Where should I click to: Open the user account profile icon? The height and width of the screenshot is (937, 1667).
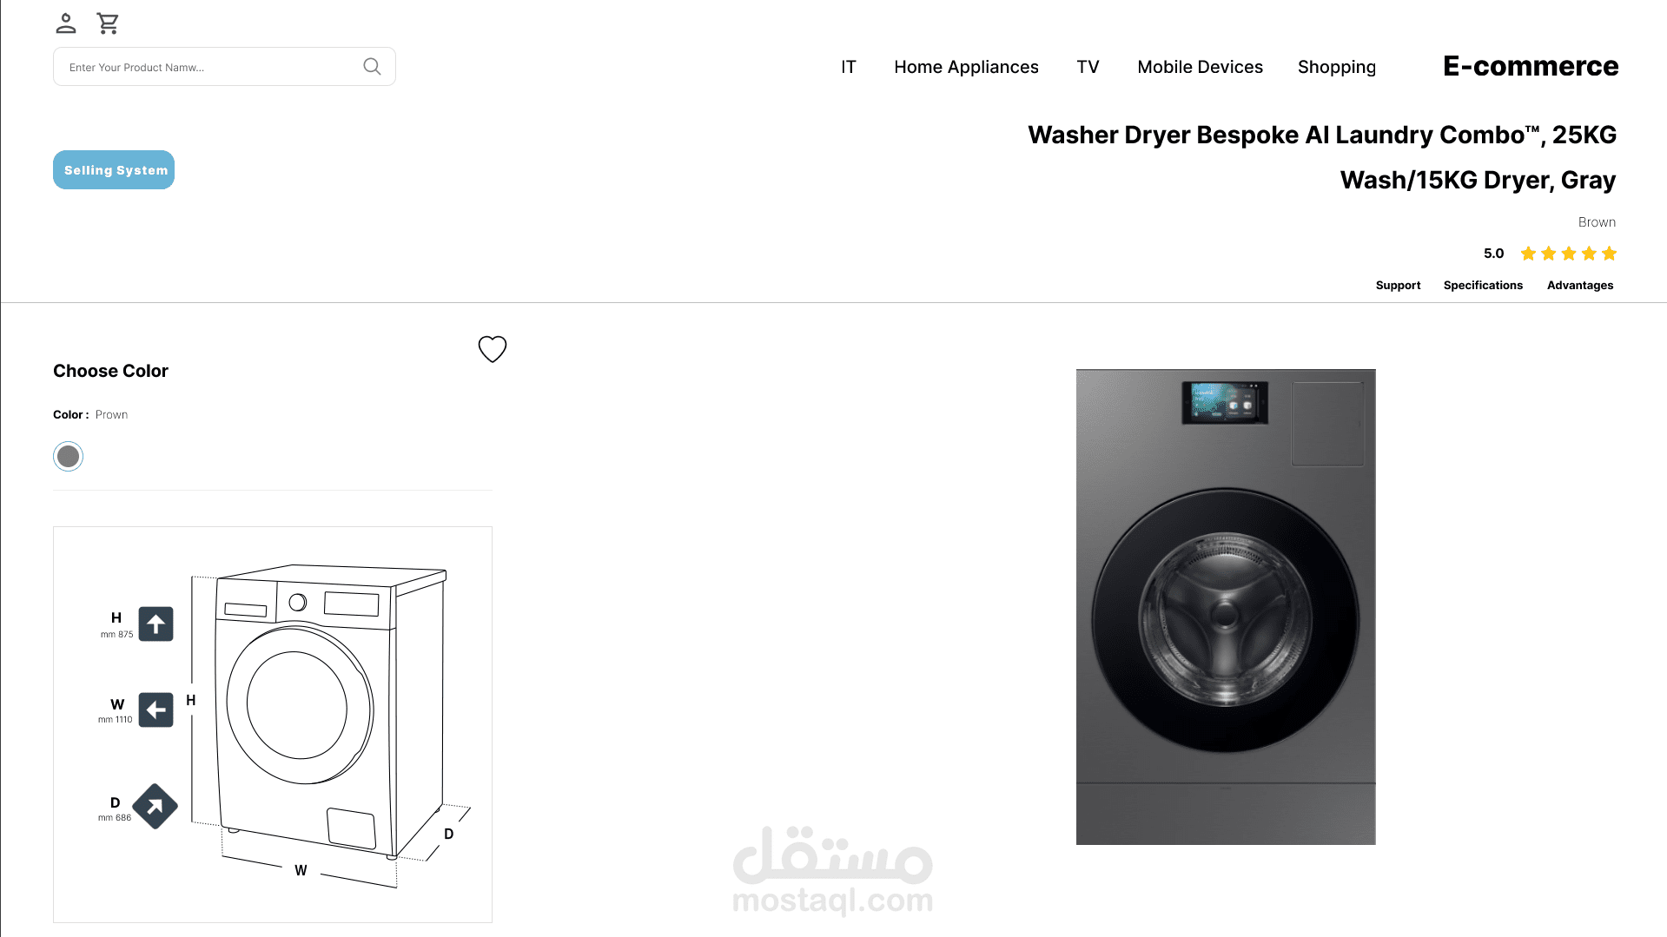coord(66,23)
